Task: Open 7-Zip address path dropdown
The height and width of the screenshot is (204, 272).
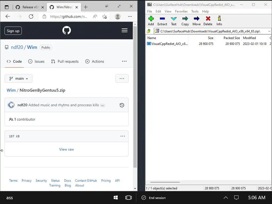Action: [x=269, y=31]
